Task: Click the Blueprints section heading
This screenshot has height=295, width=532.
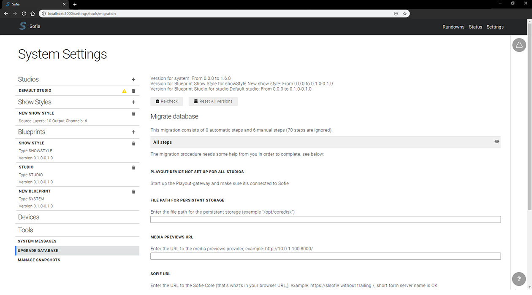Action: click(31, 132)
